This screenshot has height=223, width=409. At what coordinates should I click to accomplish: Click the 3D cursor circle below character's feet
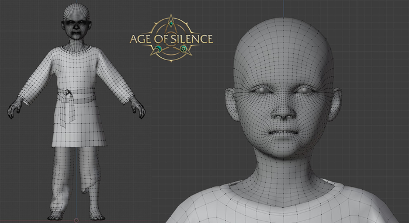[x=77, y=221]
